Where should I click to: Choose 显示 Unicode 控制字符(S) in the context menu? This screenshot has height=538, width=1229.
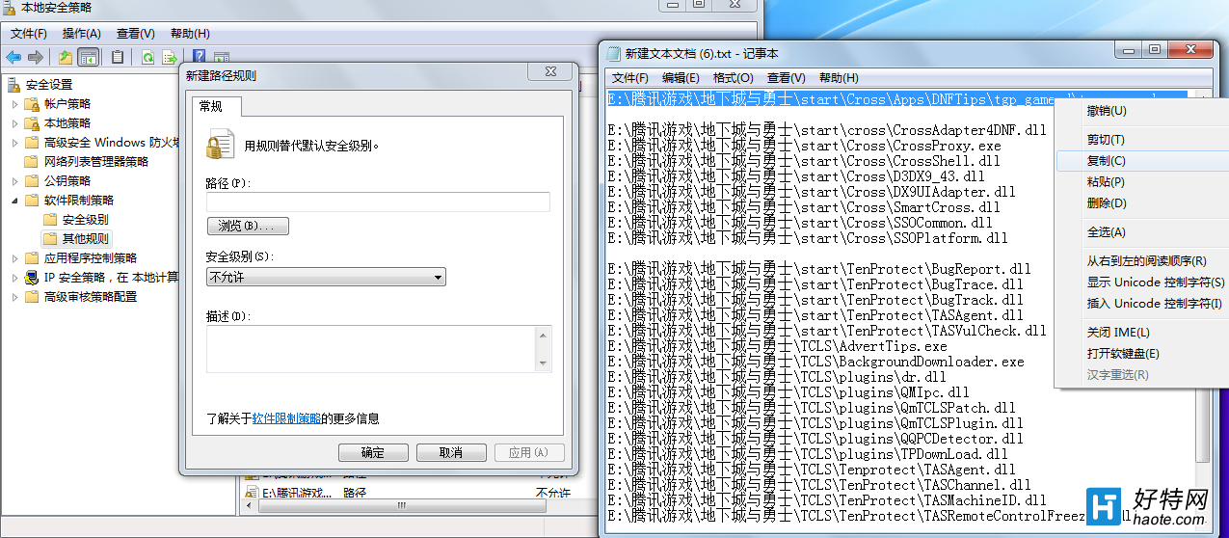tap(1140, 282)
